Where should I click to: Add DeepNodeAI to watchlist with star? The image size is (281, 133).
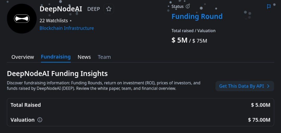pyautogui.click(x=109, y=9)
